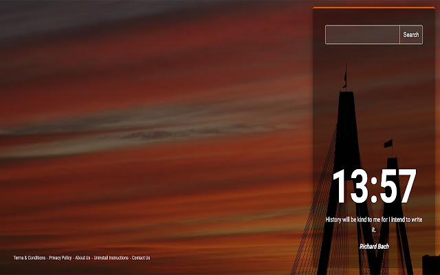Click the orange bar atop the side panel
Image resolution: width=440 pixels, height=275 pixels.
[374, 8]
